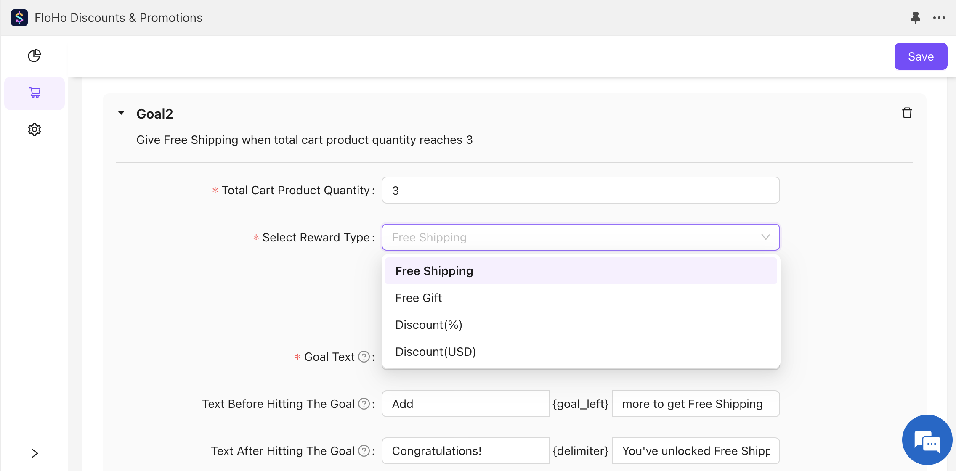956x471 pixels.
Task: Open the analytics pie chart sidebar icon
Action: [35, 56]
